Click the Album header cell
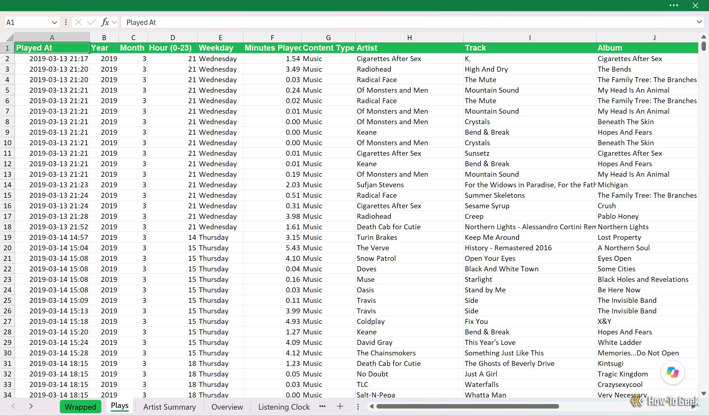 click(x=647, y=48)
